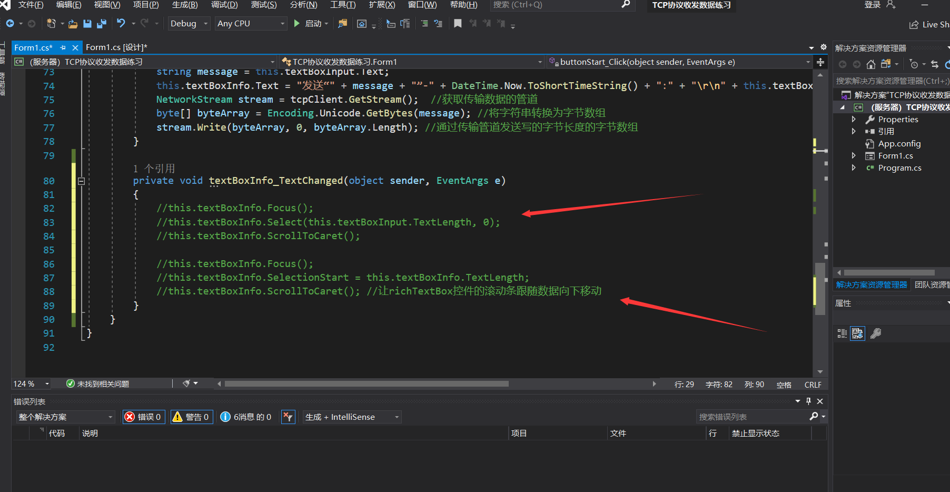Sort error list by 代码 column

pyautogui.click(x=57, y=434)
